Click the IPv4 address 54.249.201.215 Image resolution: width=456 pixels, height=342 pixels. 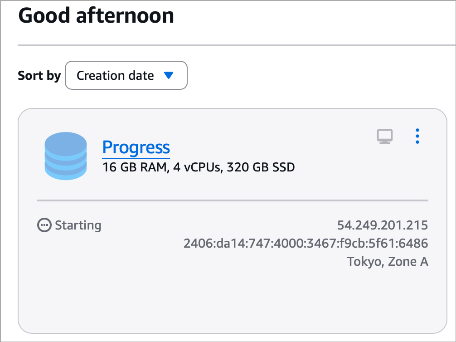click(383, 225)
